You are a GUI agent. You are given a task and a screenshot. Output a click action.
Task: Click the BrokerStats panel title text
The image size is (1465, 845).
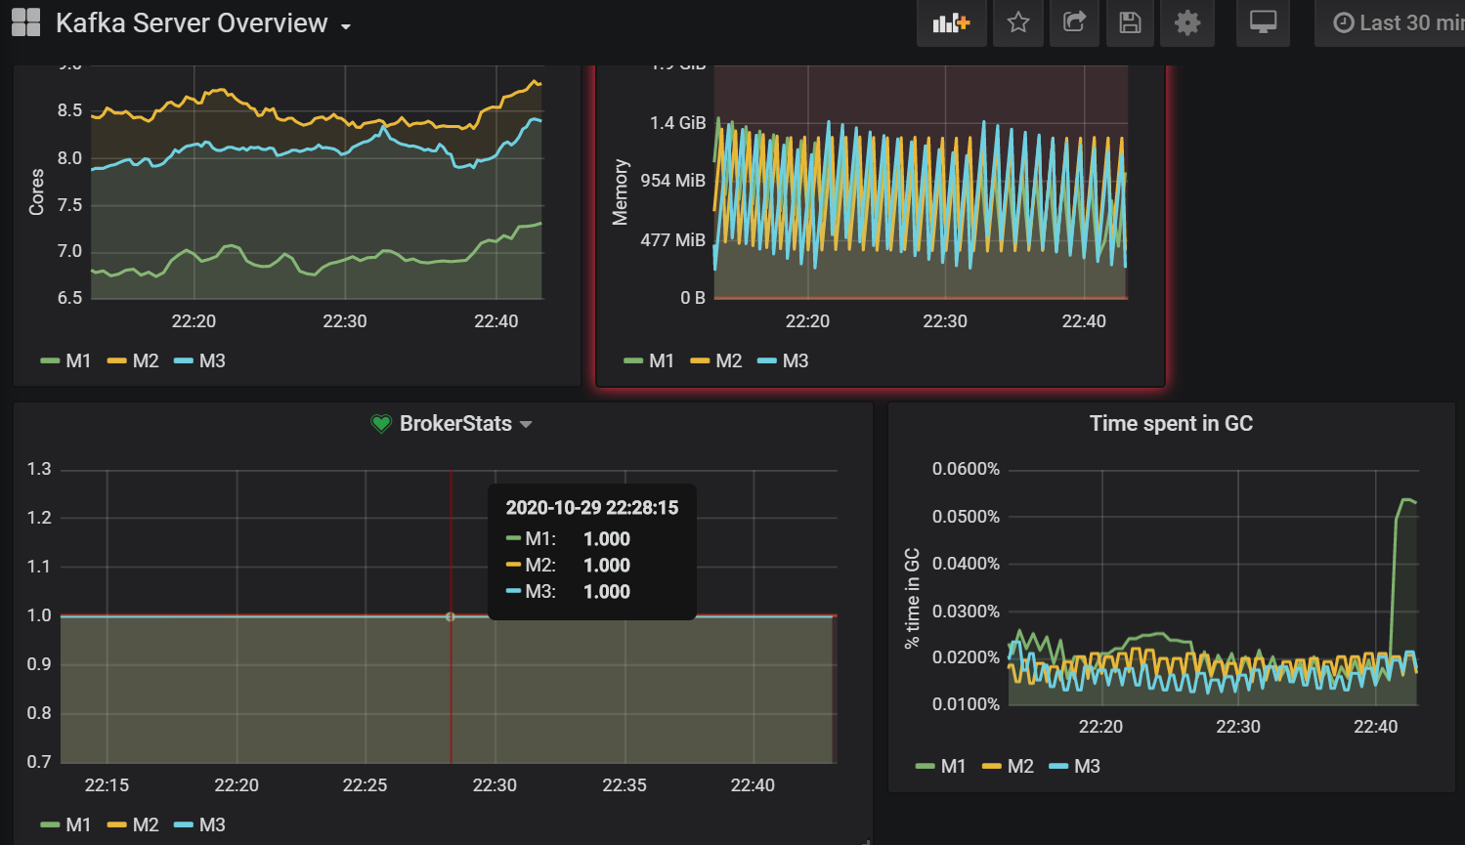(x=455, y=424)
